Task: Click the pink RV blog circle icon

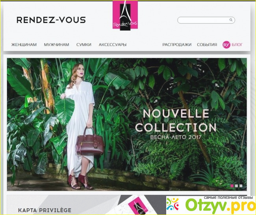Action: pyautogui.click(x=226, y=45)
